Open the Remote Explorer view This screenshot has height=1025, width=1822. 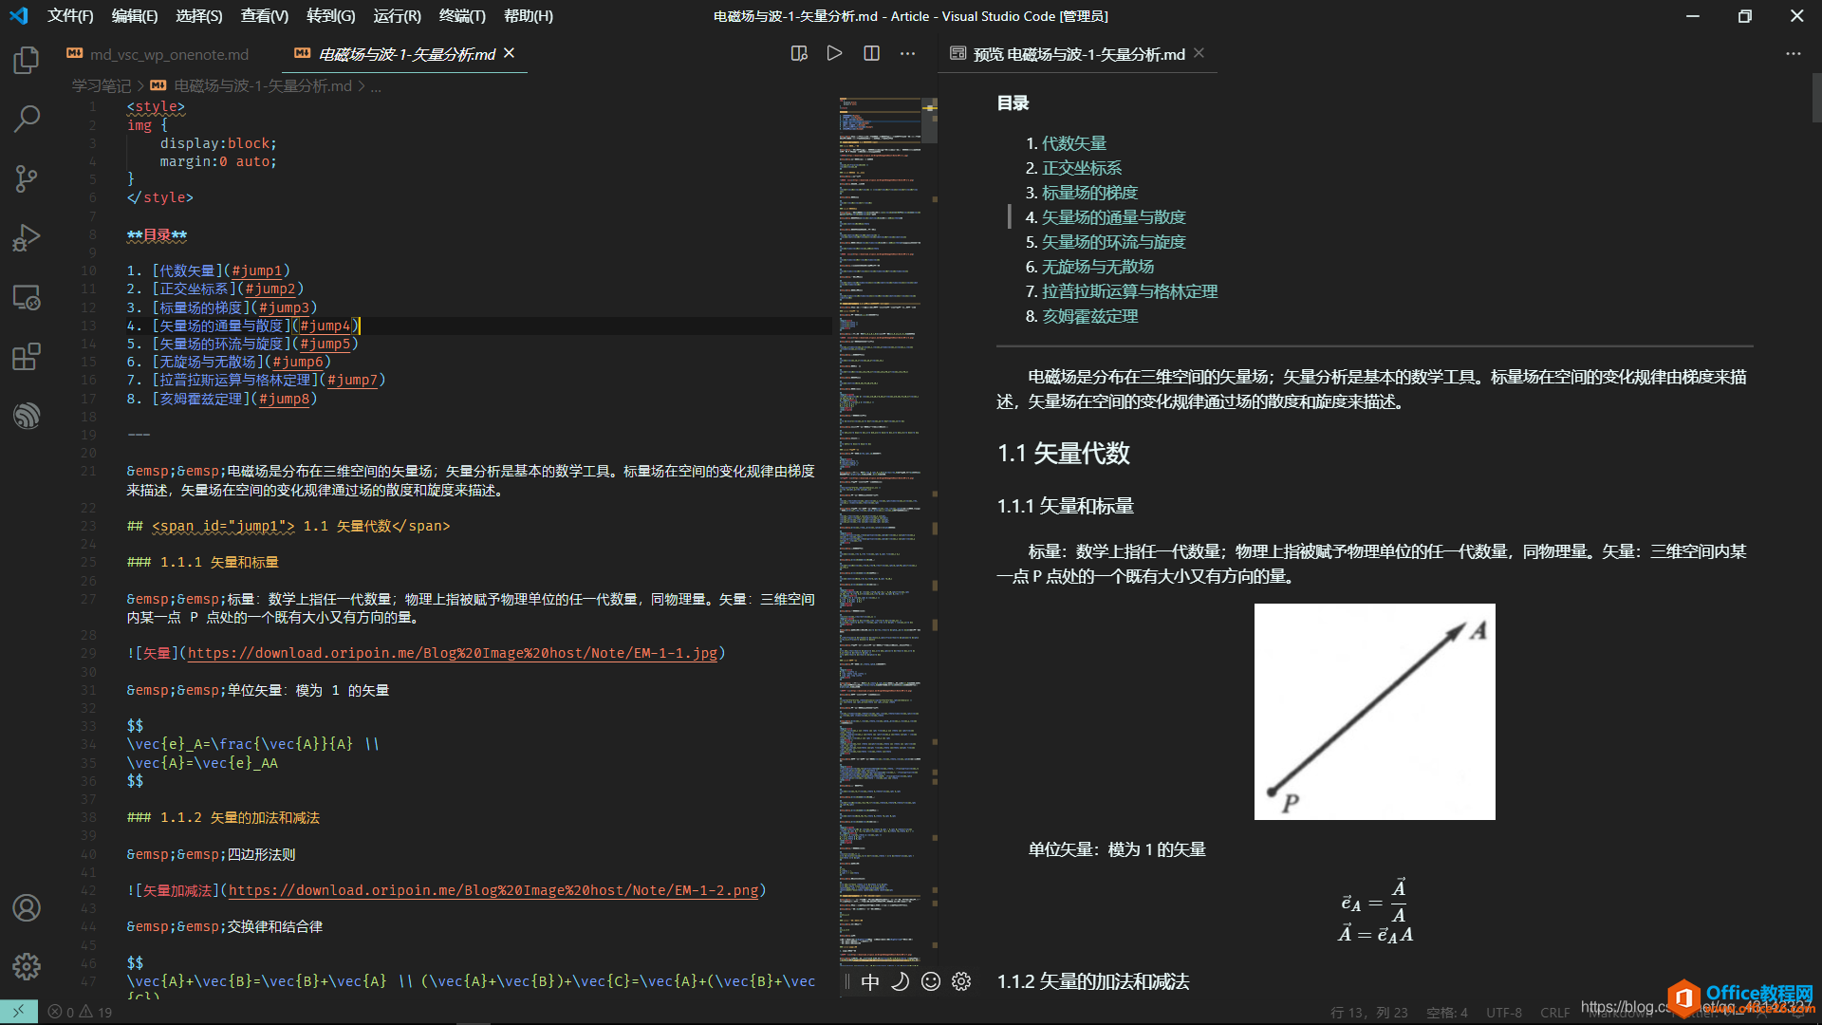[x=27, y=297]
